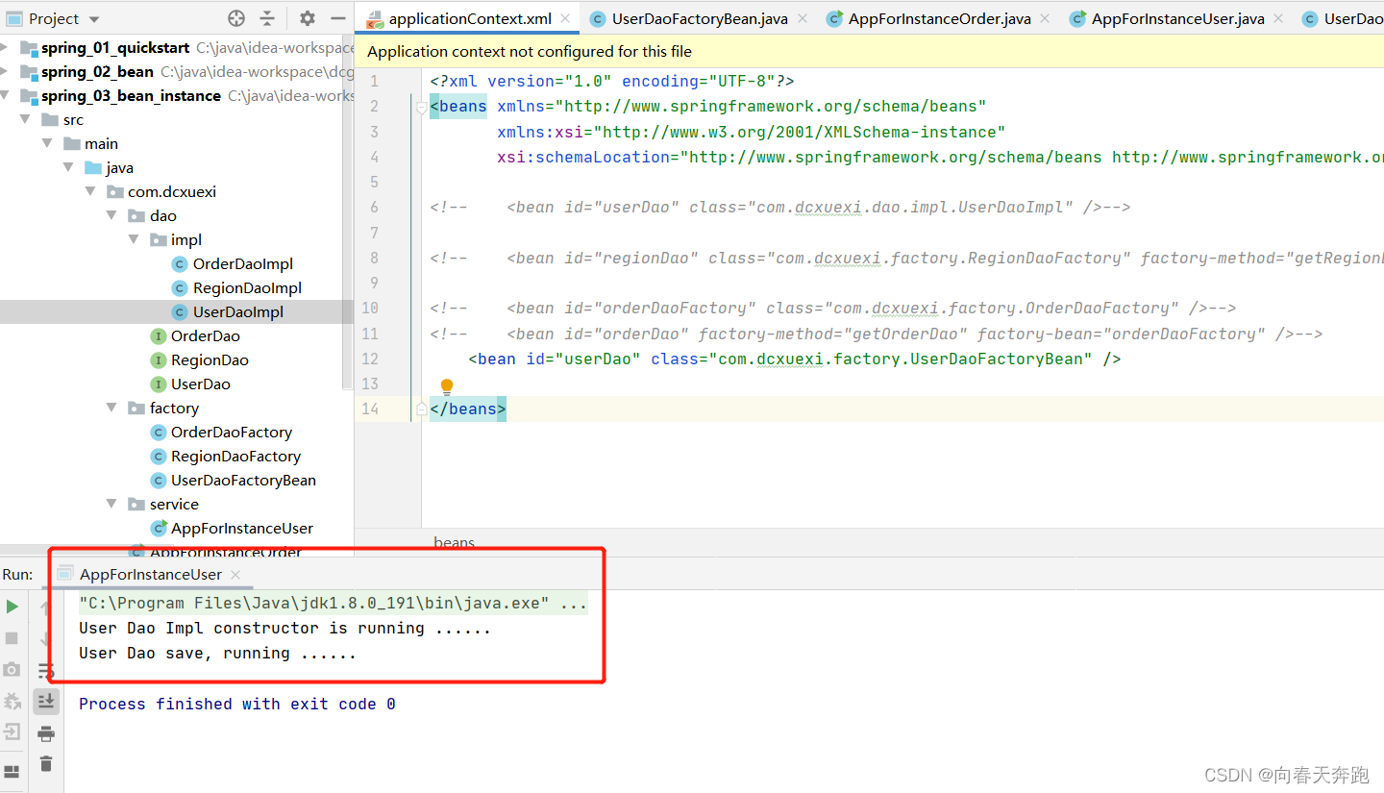1384x793 pixels.
Task: Close the UserDaoFactoryBean.java tab
Action: tap(802, 18)
